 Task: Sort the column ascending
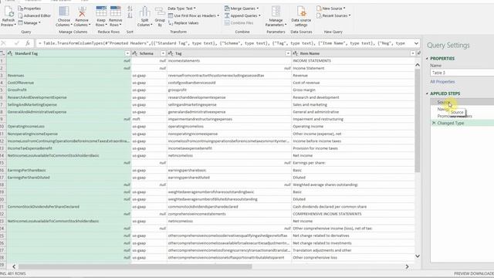coord(130,8)
